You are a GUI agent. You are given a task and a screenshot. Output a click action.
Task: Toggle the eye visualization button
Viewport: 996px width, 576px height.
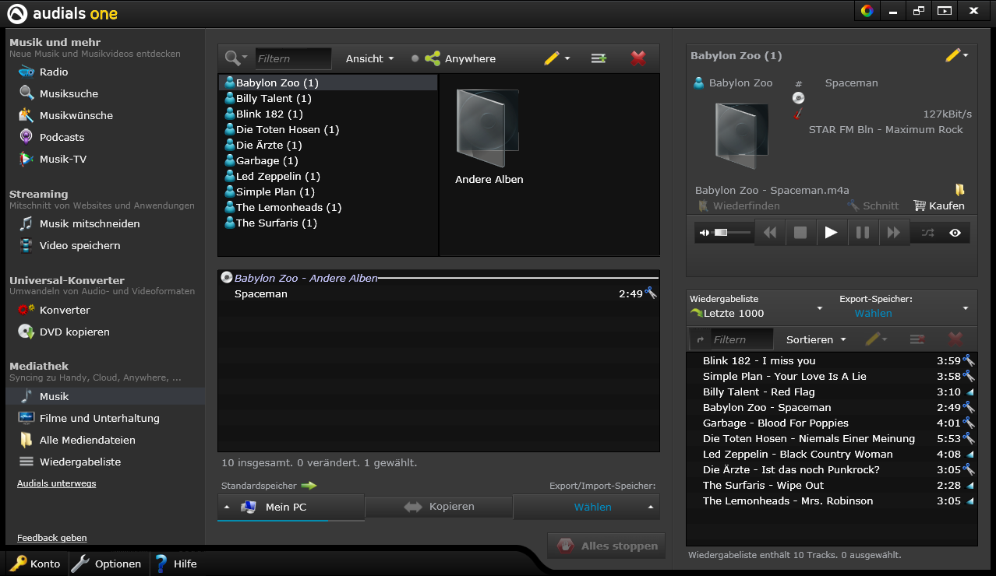coord(955,233)
